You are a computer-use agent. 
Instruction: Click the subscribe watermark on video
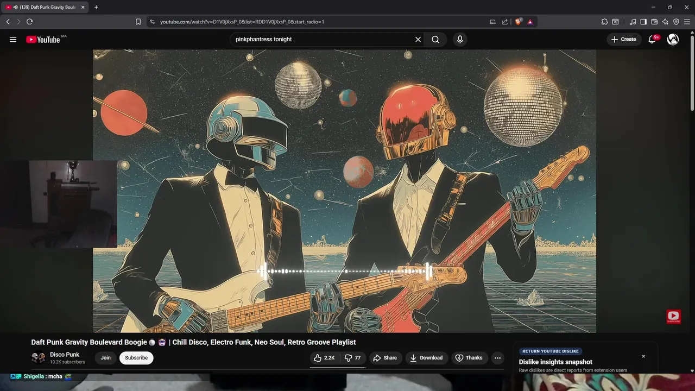(673, 317)
